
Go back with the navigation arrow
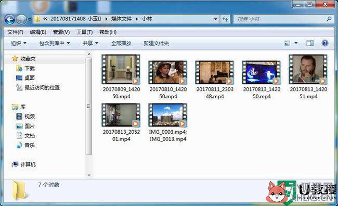[x=10, y=19]
